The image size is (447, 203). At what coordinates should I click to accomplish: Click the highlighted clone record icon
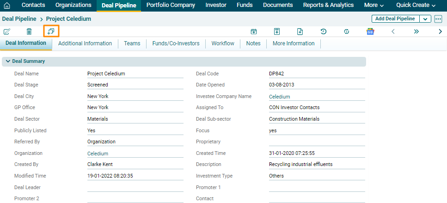point(51,31)
